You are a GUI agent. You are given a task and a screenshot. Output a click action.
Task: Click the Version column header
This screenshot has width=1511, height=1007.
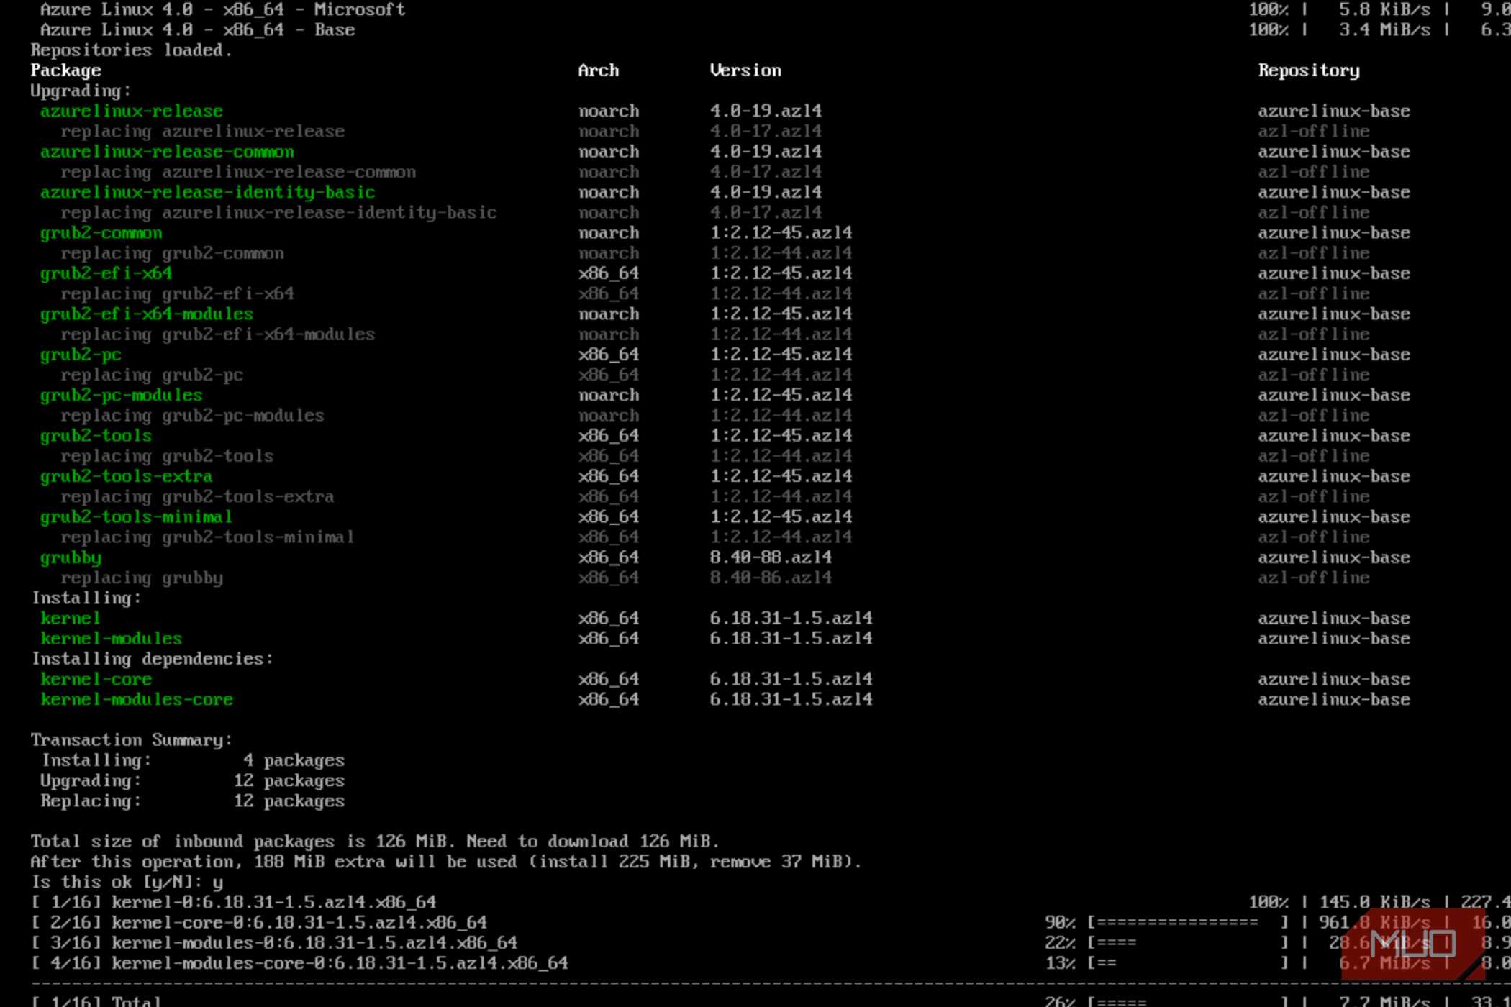(x=745, y=70)
